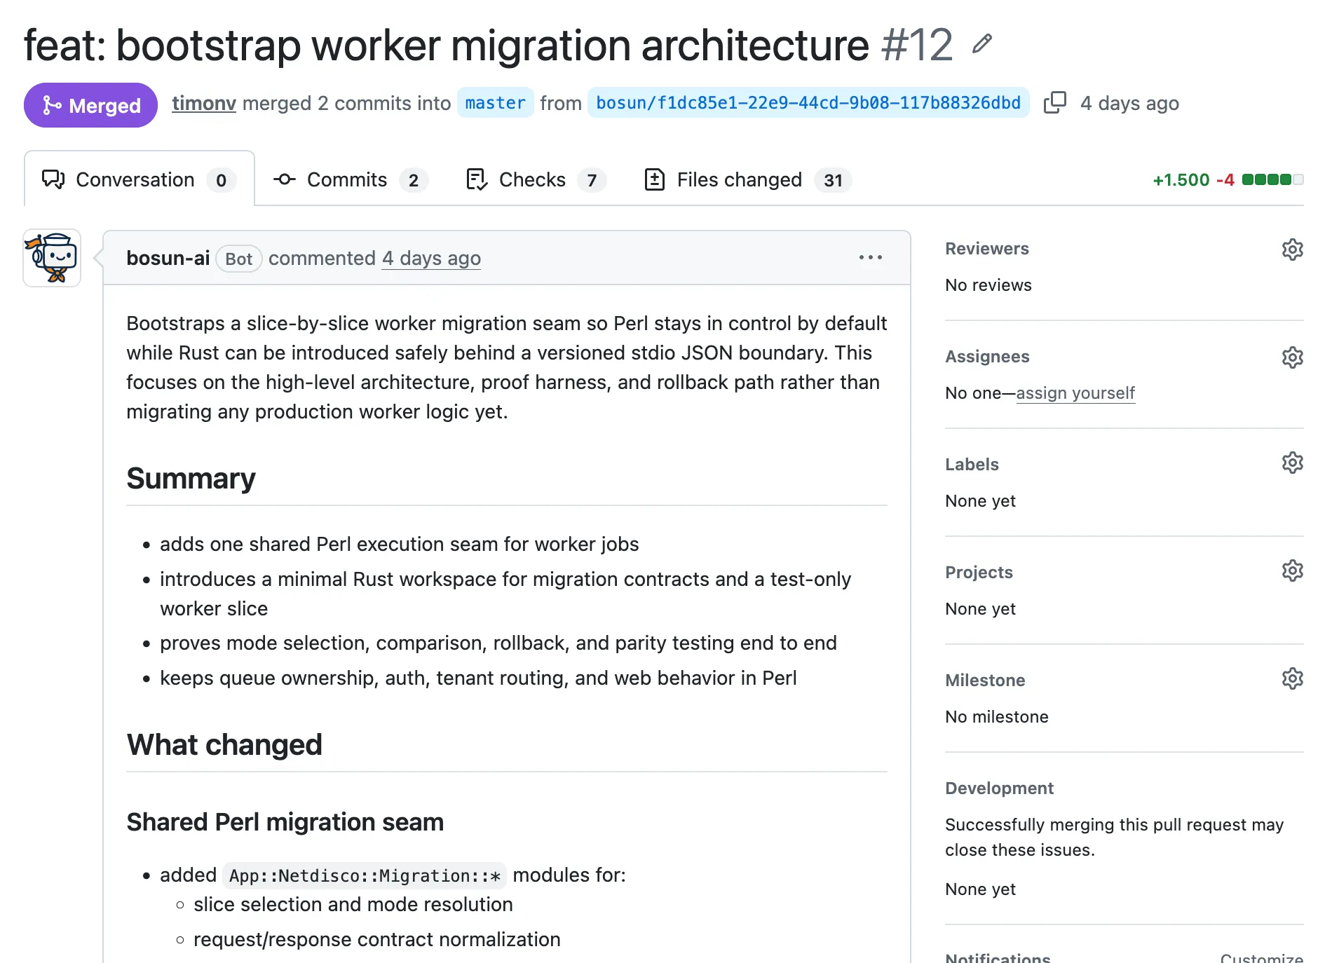Click the #12 pull request number

pos(917,45)
